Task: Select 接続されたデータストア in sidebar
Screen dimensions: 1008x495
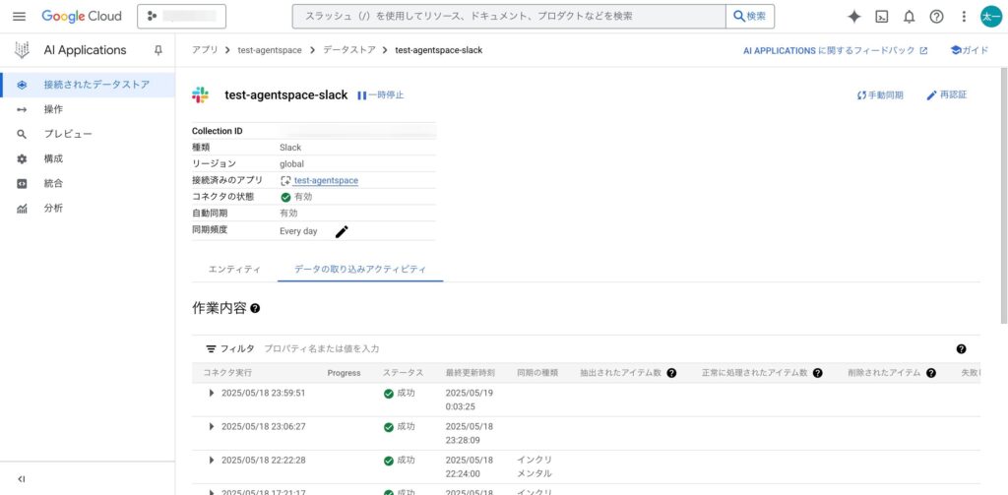Action: point(88,85)
